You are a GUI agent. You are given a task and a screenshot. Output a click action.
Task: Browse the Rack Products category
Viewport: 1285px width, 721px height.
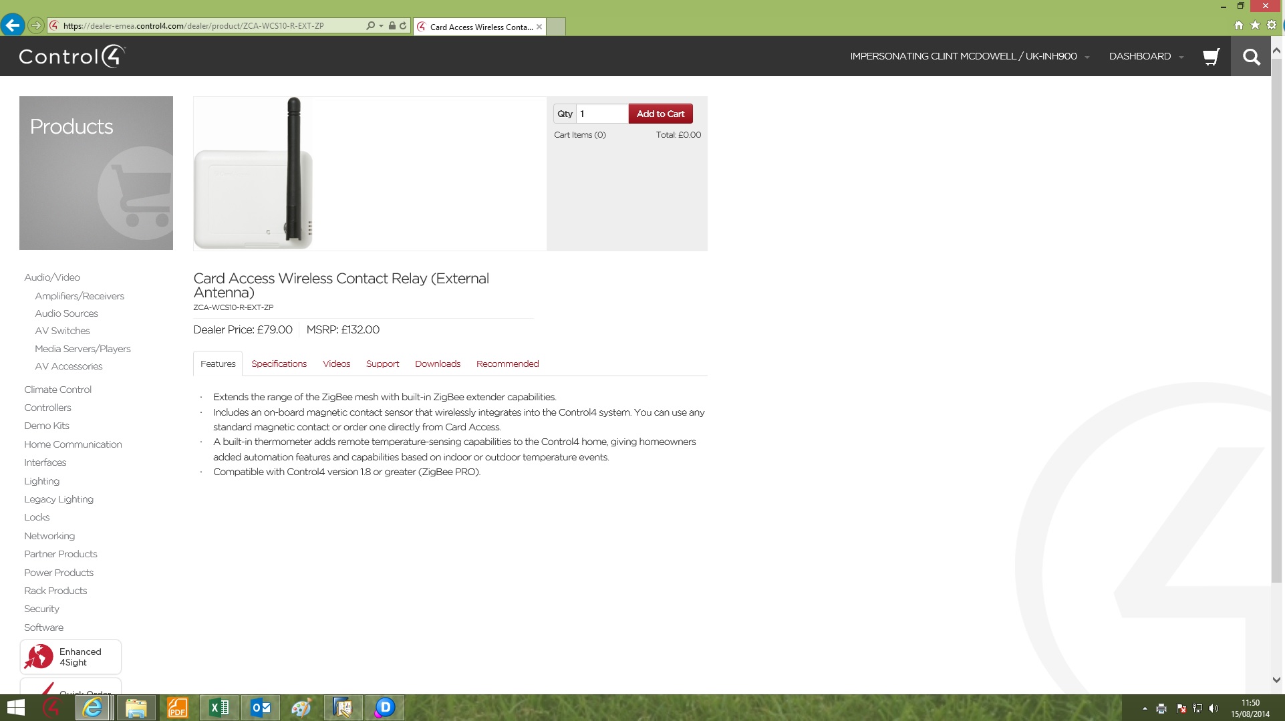point(55,591)
